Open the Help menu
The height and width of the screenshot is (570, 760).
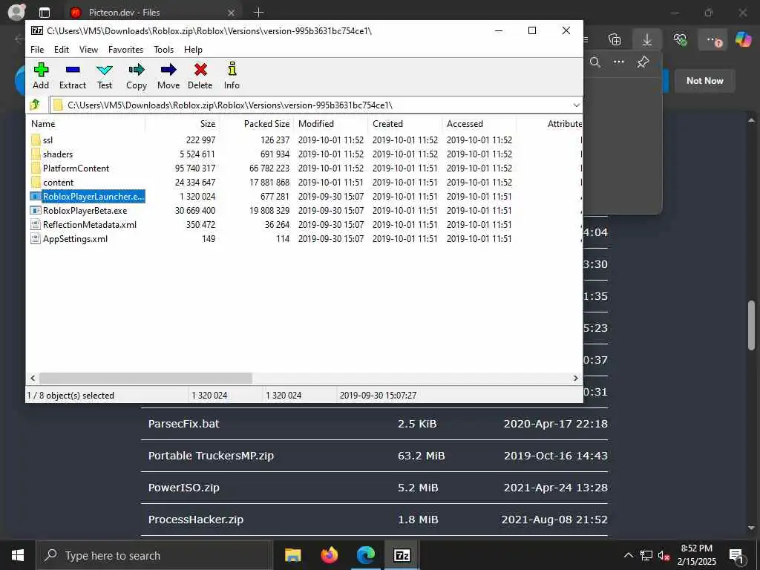point(193,50)
